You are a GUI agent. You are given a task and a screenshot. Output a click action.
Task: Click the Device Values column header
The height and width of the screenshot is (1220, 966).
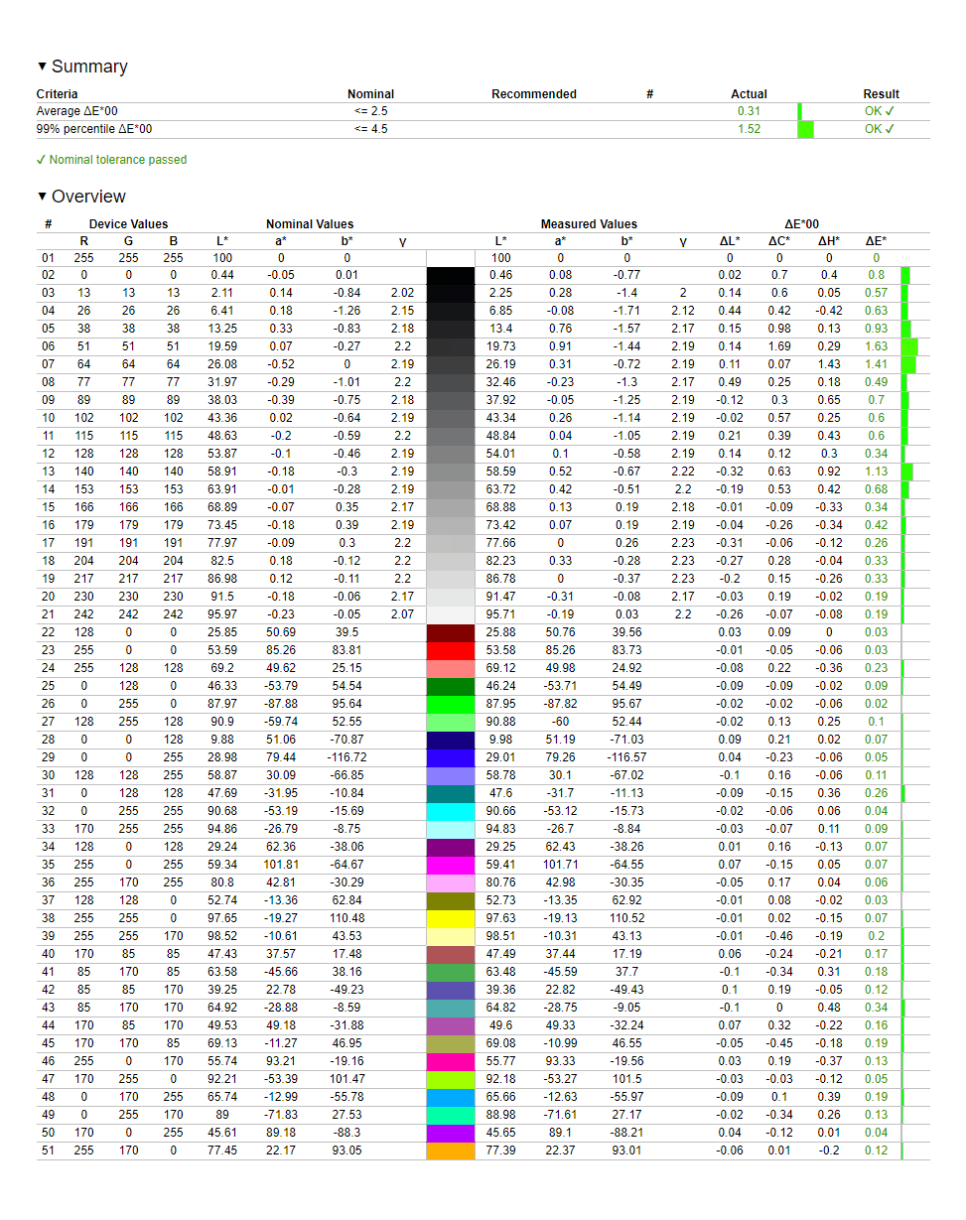(128, 224)
